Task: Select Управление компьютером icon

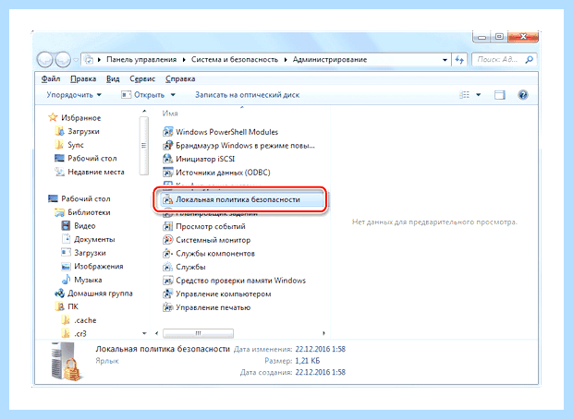Action: (167, 293)
